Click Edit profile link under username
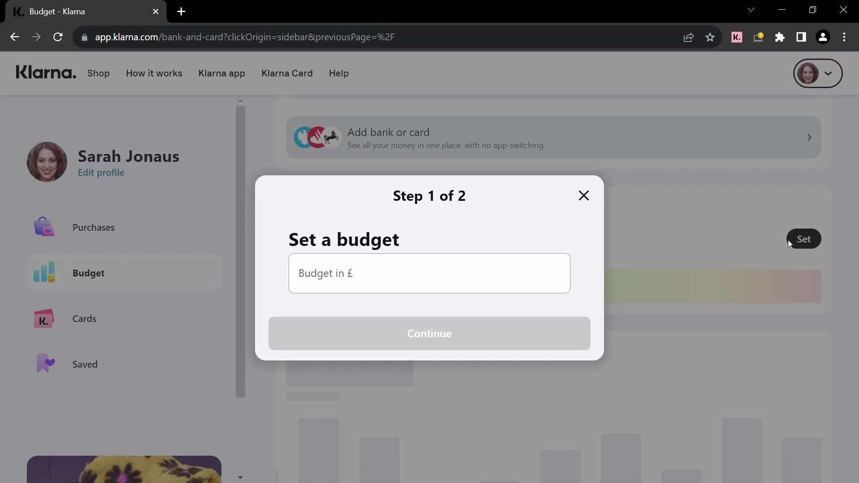The width and height of the screenshot is (859, 483). [101, 172]
